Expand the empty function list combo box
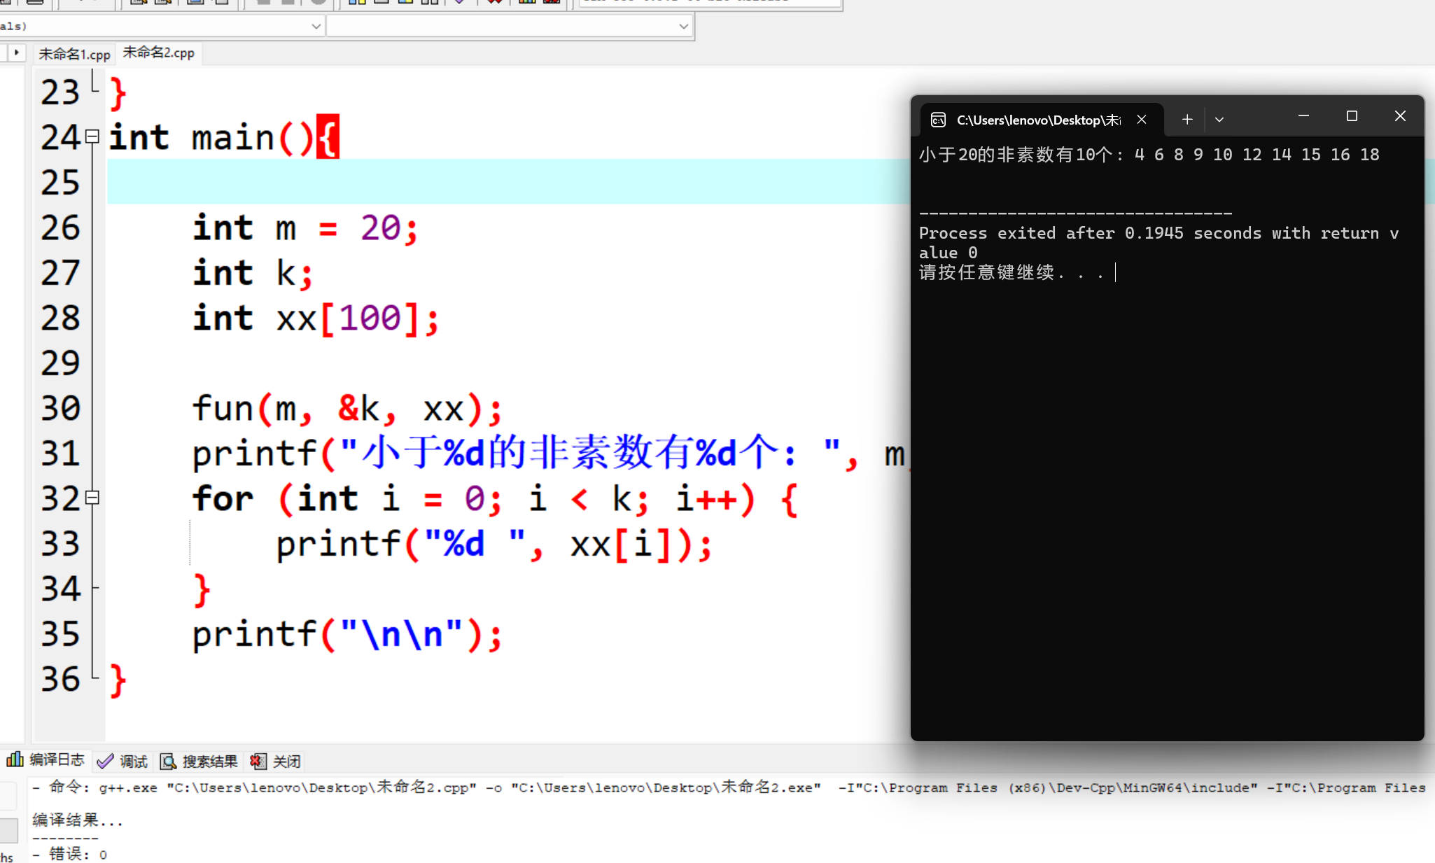The image size is (1435, 863). pos(683,27)
